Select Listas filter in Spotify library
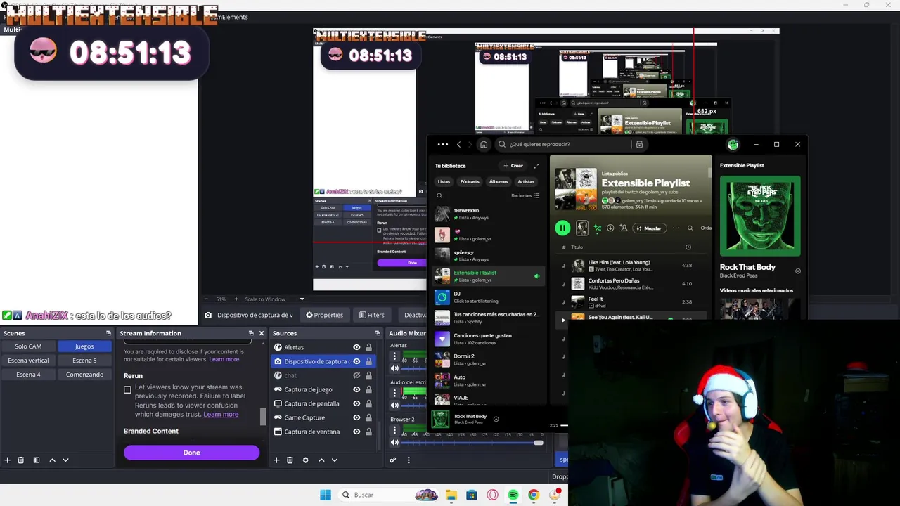The image size is (900, 506). [x=444, y=181]
